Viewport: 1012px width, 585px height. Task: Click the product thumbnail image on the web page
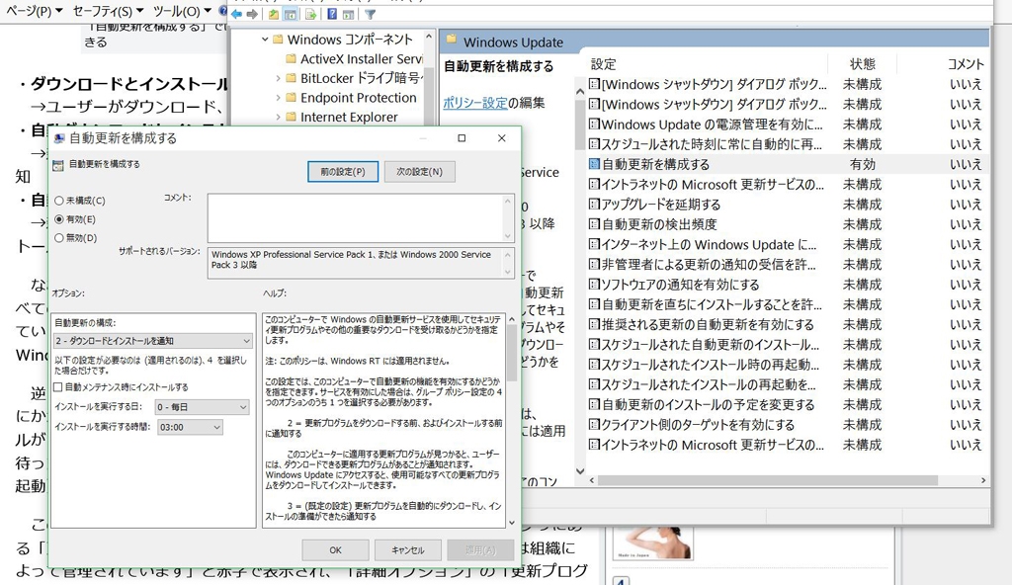point(652,543)
